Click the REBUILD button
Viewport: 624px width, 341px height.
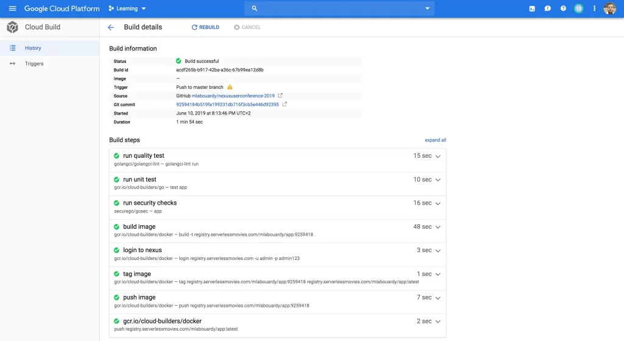205,27
